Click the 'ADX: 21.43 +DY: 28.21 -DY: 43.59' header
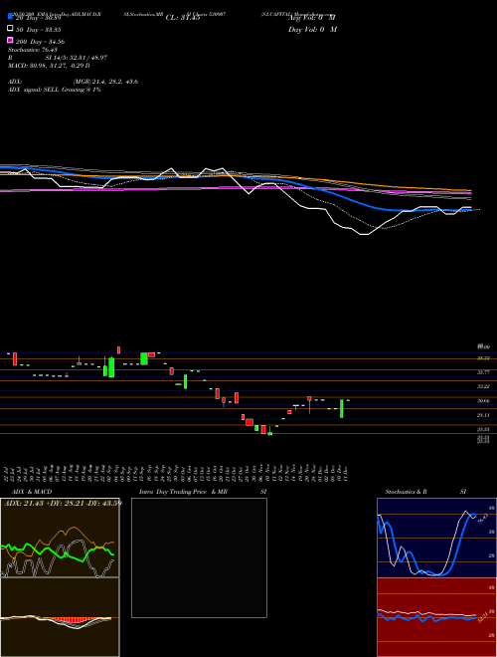497x657 pixels. 63,503
